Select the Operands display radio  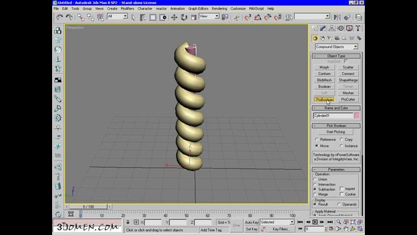pyautogui.click(x=339, y=204)
